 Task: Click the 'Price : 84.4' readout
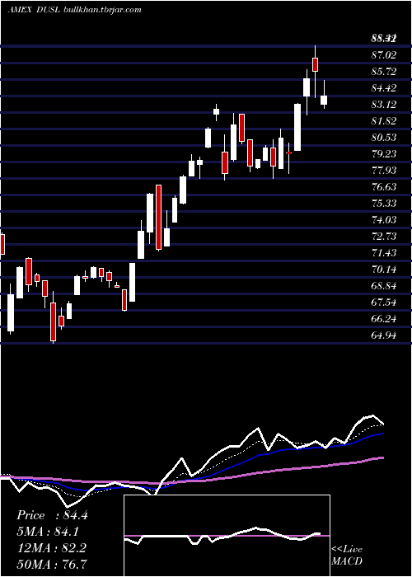click(52, 515)
